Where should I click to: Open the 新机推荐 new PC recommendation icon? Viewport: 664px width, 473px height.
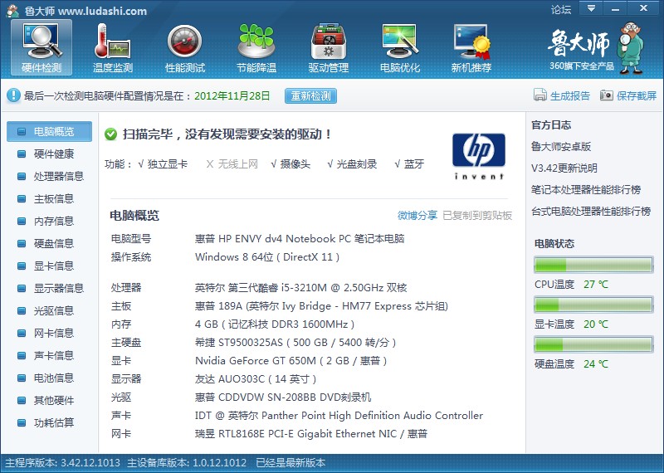click(471, 48)
